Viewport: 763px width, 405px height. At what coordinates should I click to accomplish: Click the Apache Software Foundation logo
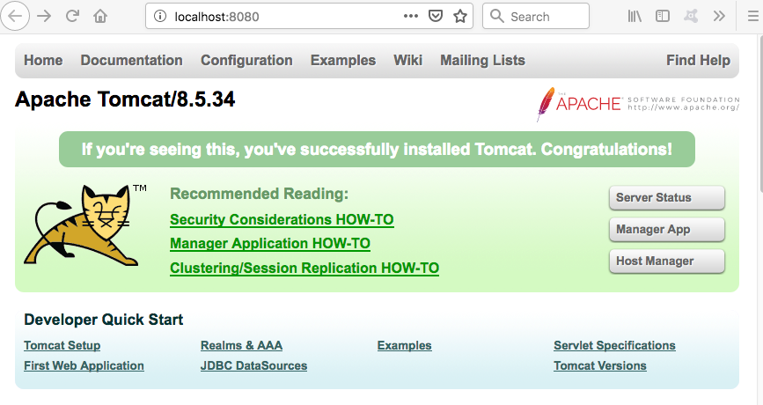[638, 104]
